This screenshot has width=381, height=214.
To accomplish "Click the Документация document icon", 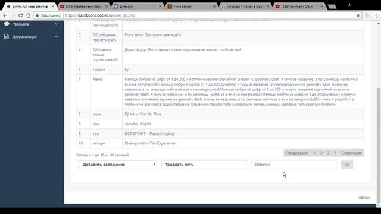I will [7, 37].
